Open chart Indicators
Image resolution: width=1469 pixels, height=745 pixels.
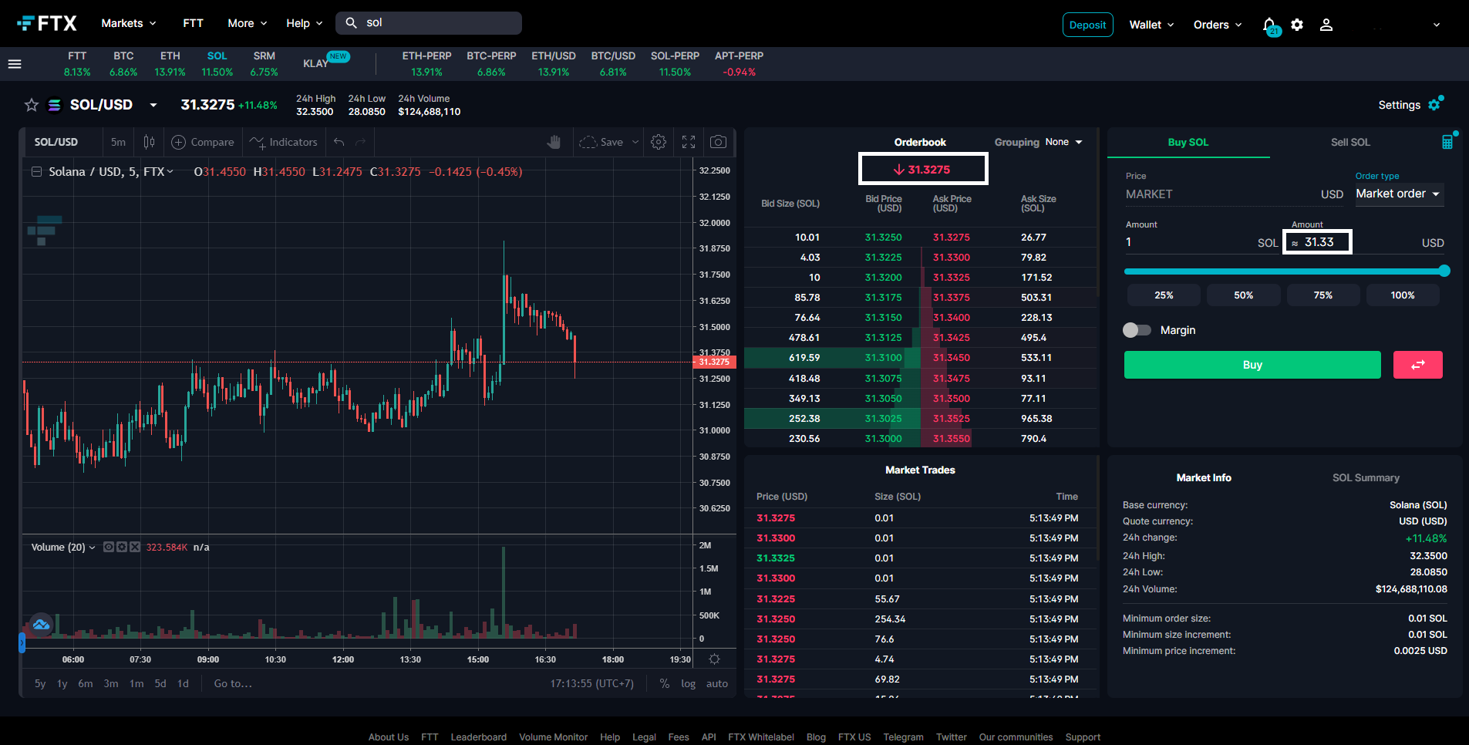pos(283,142)
